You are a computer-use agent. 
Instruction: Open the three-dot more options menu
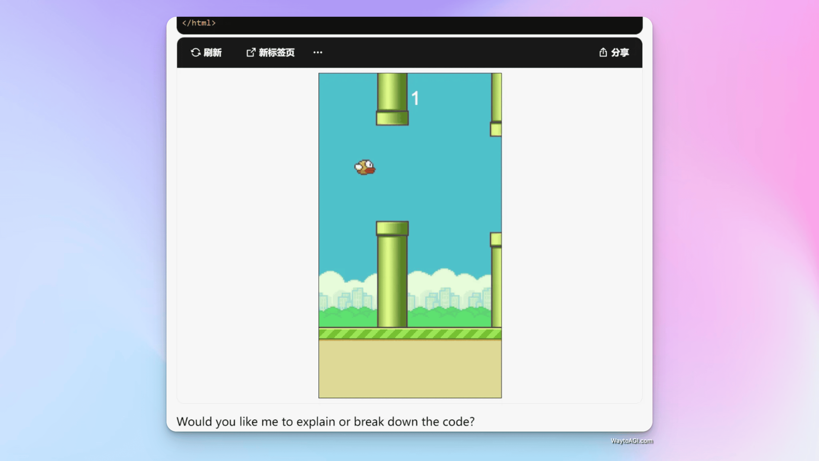pos(318,52)
